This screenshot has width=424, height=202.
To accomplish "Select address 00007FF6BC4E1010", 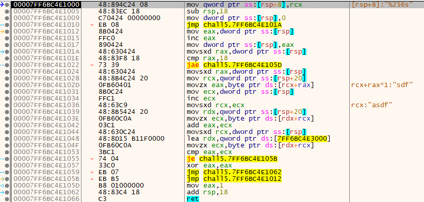I will (46, 25).
